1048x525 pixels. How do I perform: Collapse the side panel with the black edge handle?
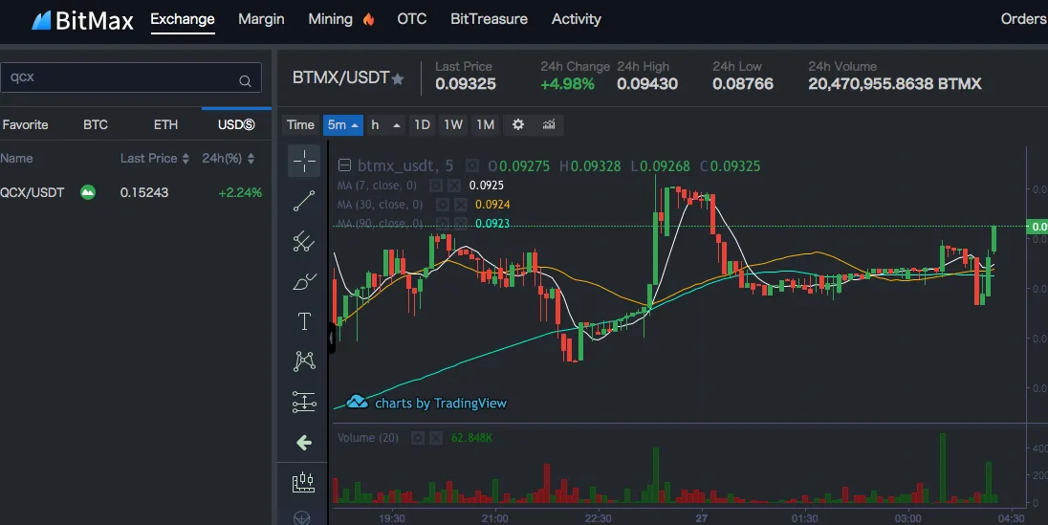tap(332, 338)
